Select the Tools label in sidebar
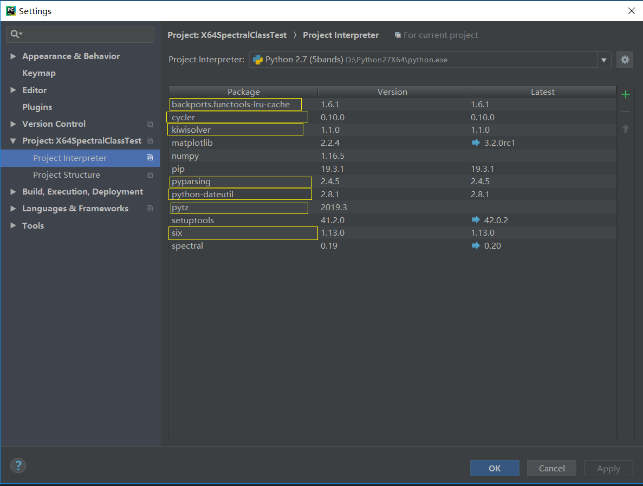Viewport: 643px width, 486px height. click(33, 225)
